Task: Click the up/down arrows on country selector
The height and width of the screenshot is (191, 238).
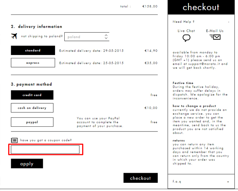Action: click(x=106, y=37)
